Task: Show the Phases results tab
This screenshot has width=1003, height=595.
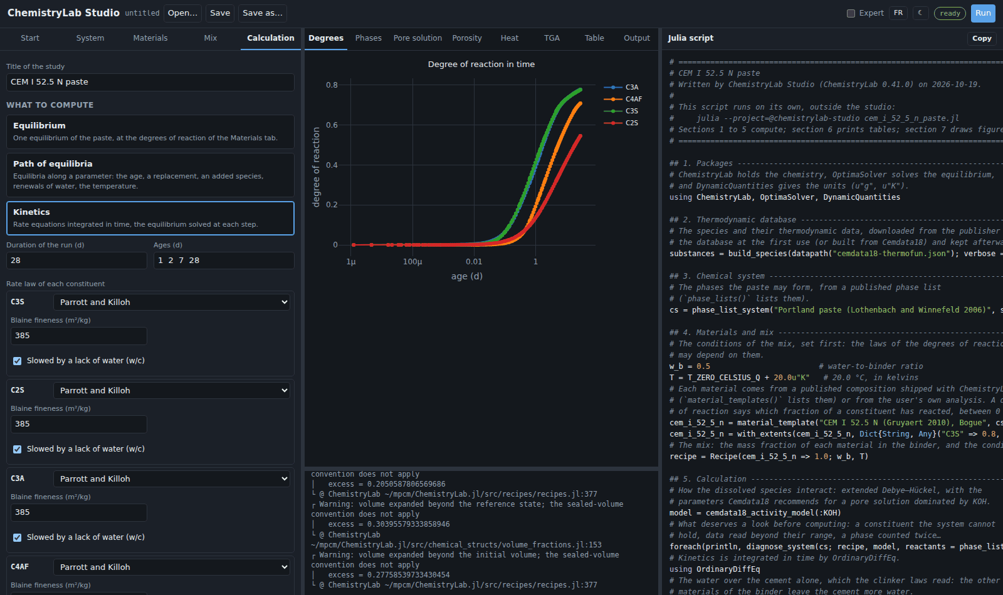Action: click(x=369, y=38)
